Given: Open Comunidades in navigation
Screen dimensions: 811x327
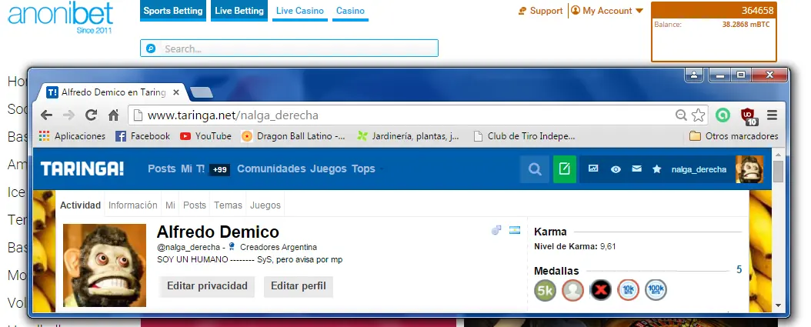Looking at the screenshot, I should (272, 169).
